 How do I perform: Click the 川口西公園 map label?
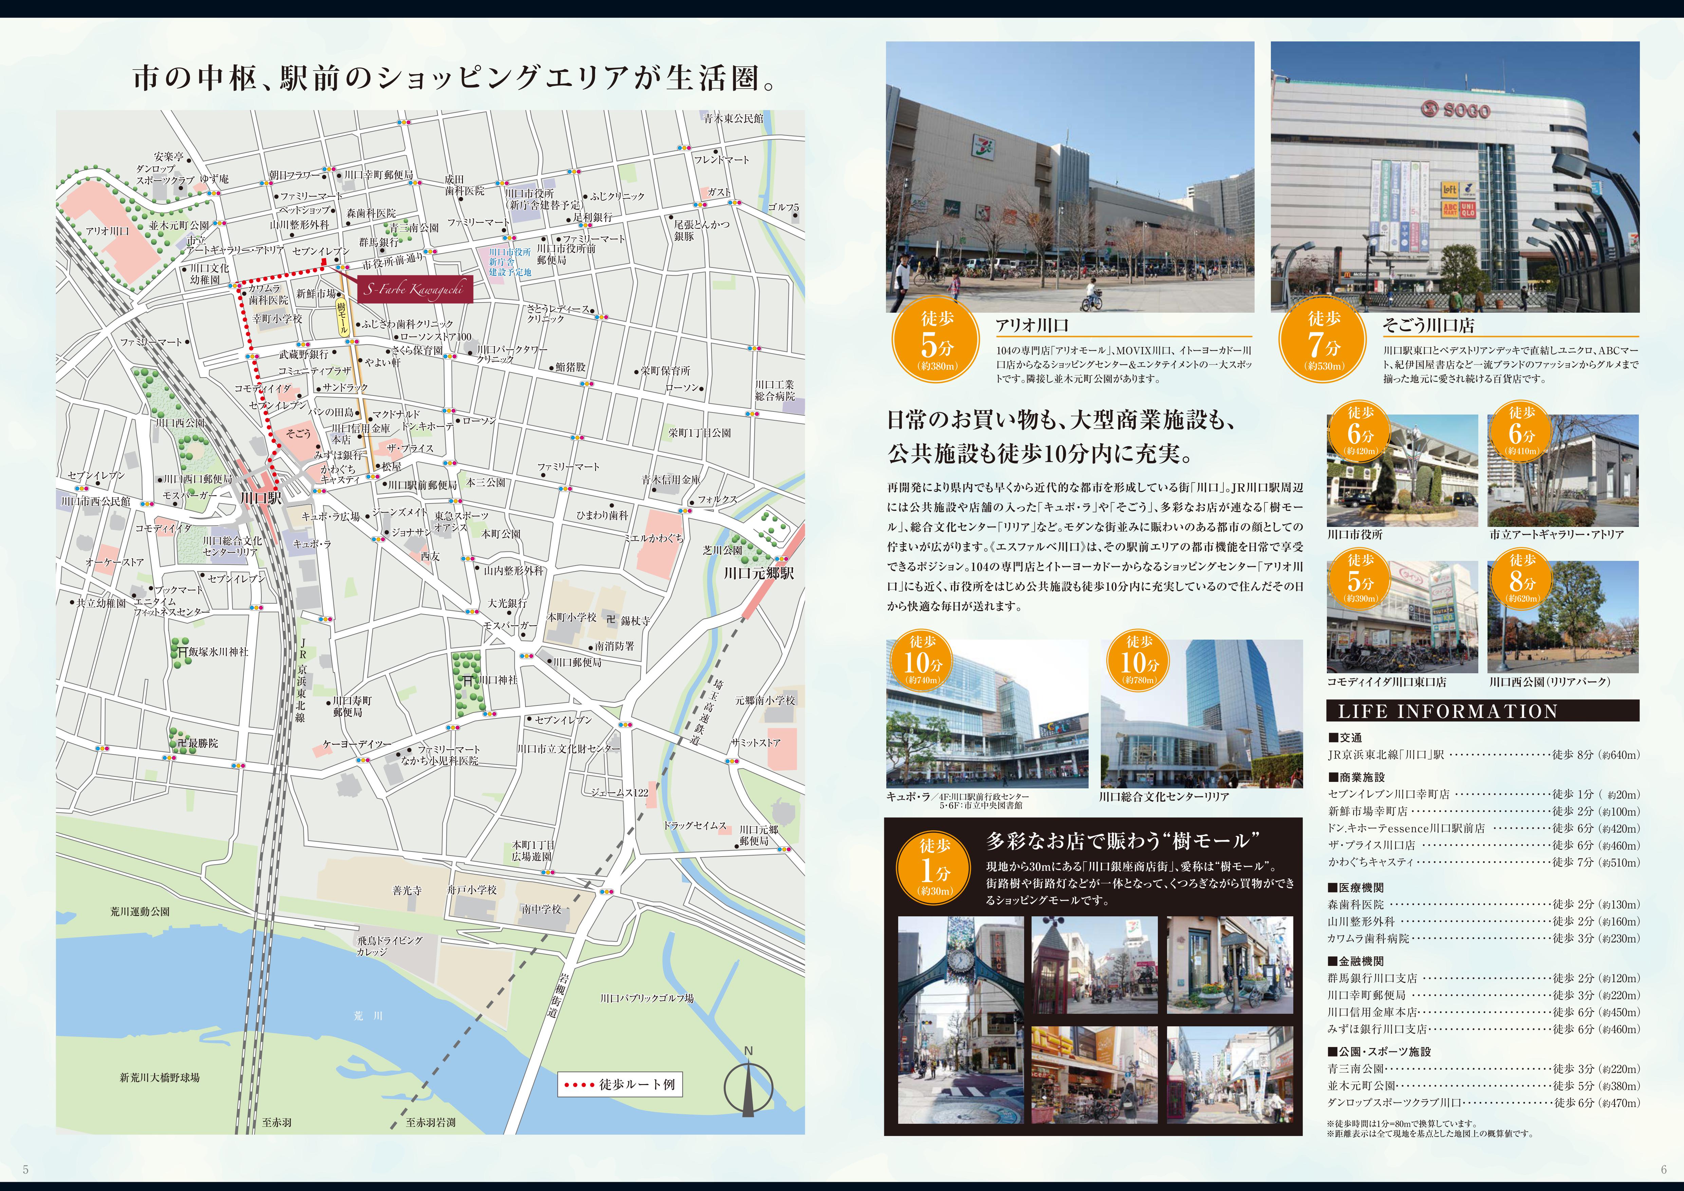pyautogui.click(x=181, y=422)
